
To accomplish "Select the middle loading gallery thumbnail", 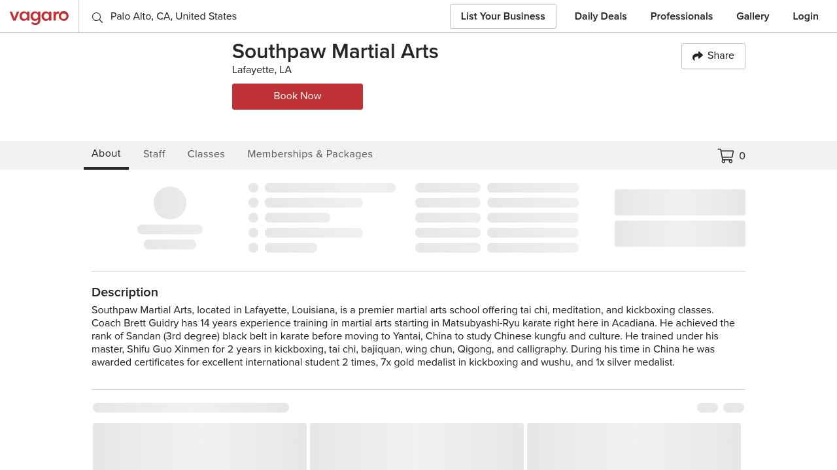I will click(x=417, y=446).
